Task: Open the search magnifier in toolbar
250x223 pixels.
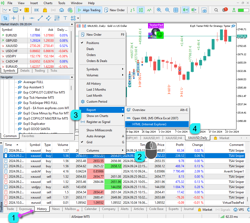Action: pyautogui.click(x=216, y=10)
